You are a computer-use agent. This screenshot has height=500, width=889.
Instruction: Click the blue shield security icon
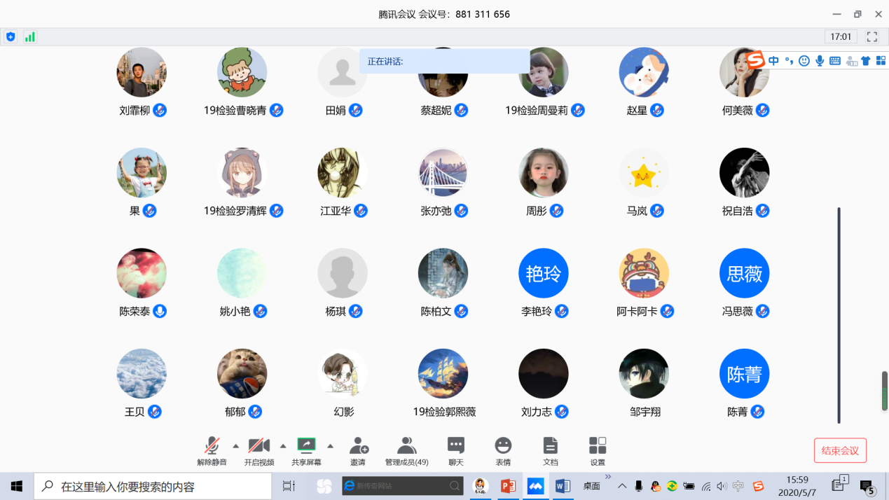[11, 37]
